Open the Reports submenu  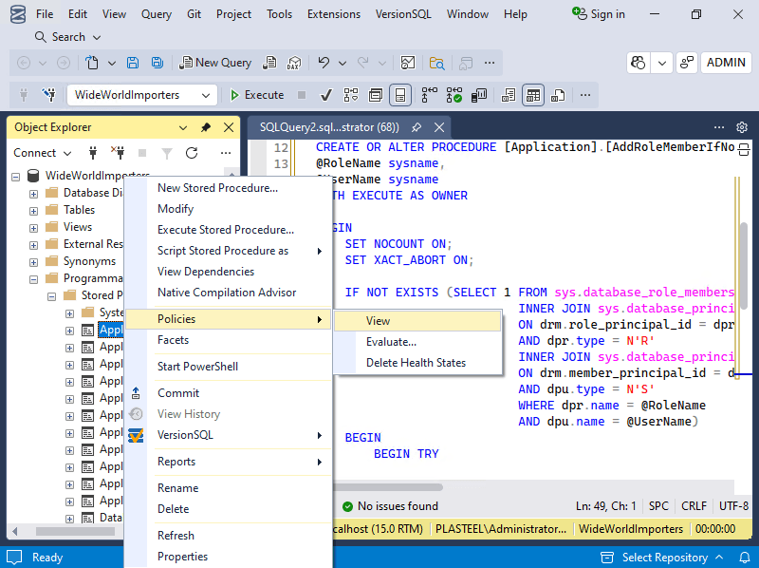pos(228,462)
